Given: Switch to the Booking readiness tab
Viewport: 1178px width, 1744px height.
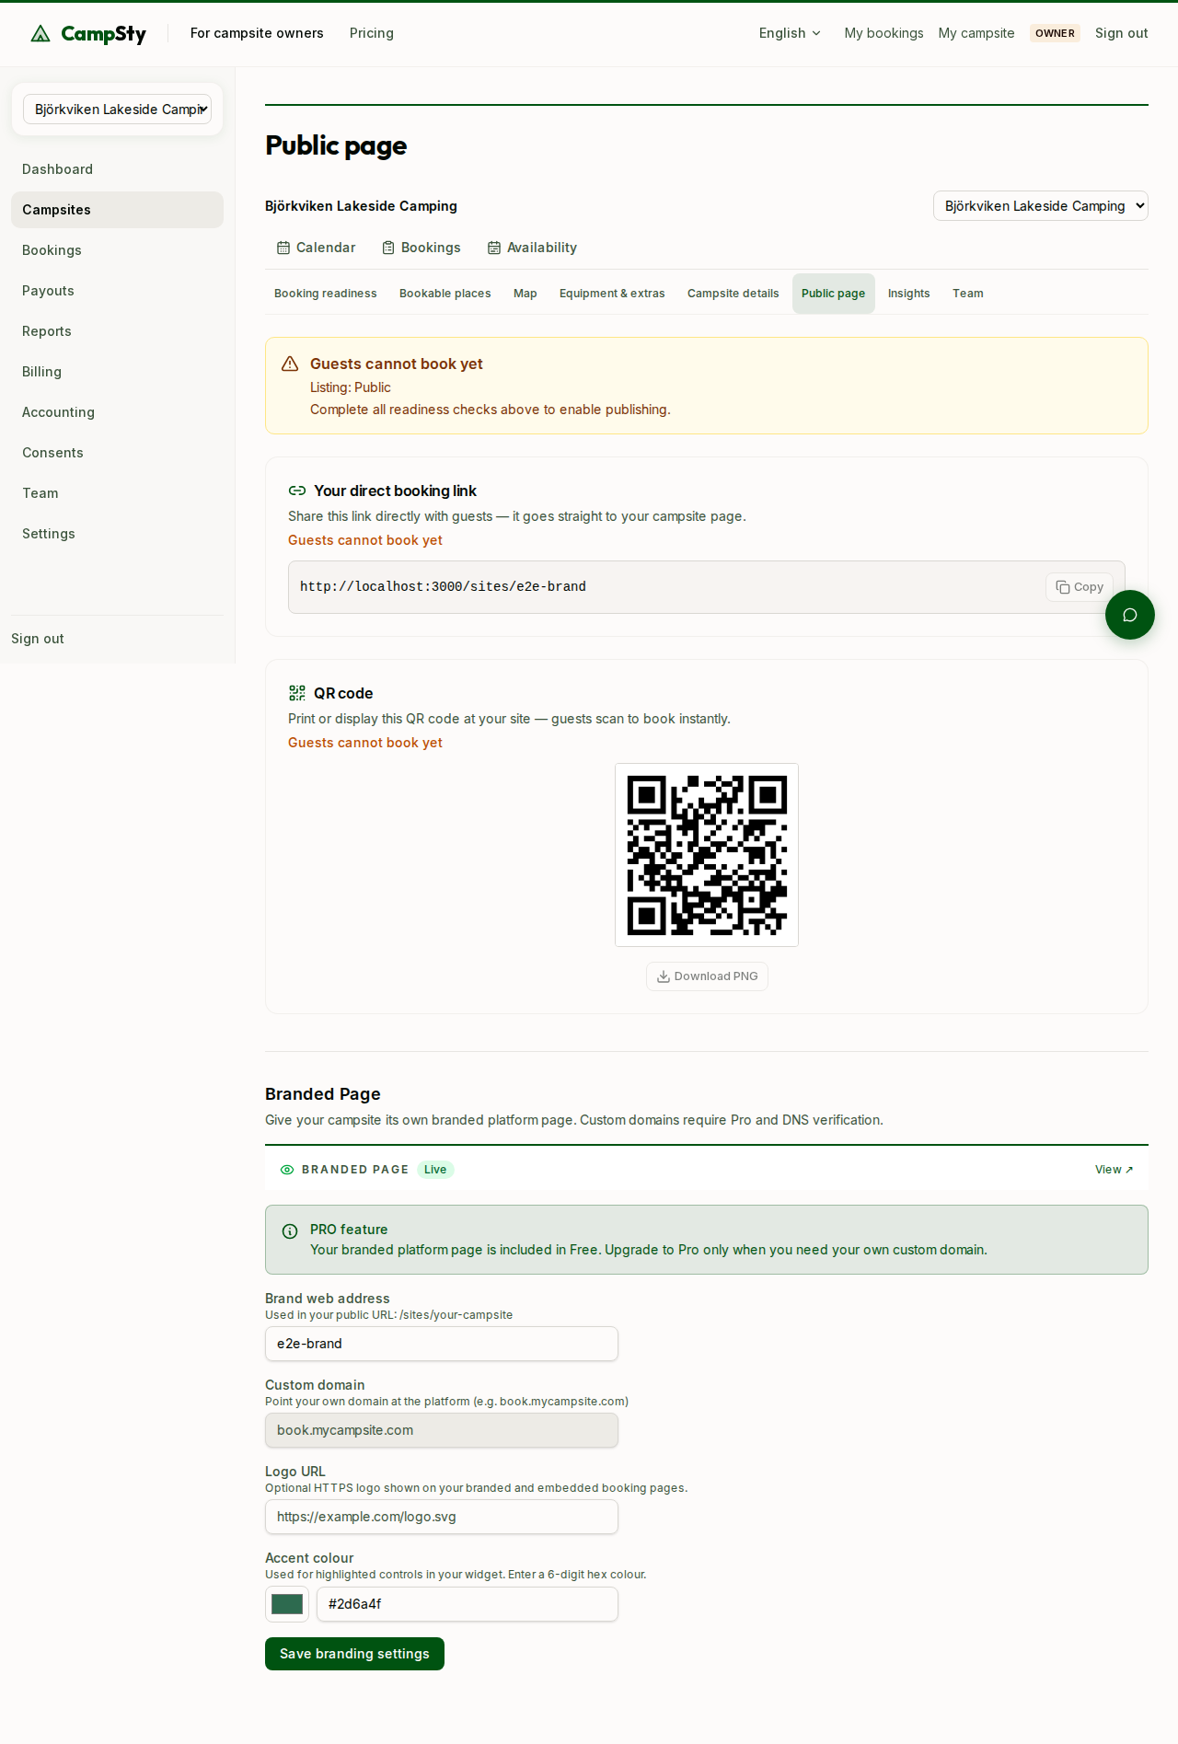Looking at the screenshot, I should 326,294.
